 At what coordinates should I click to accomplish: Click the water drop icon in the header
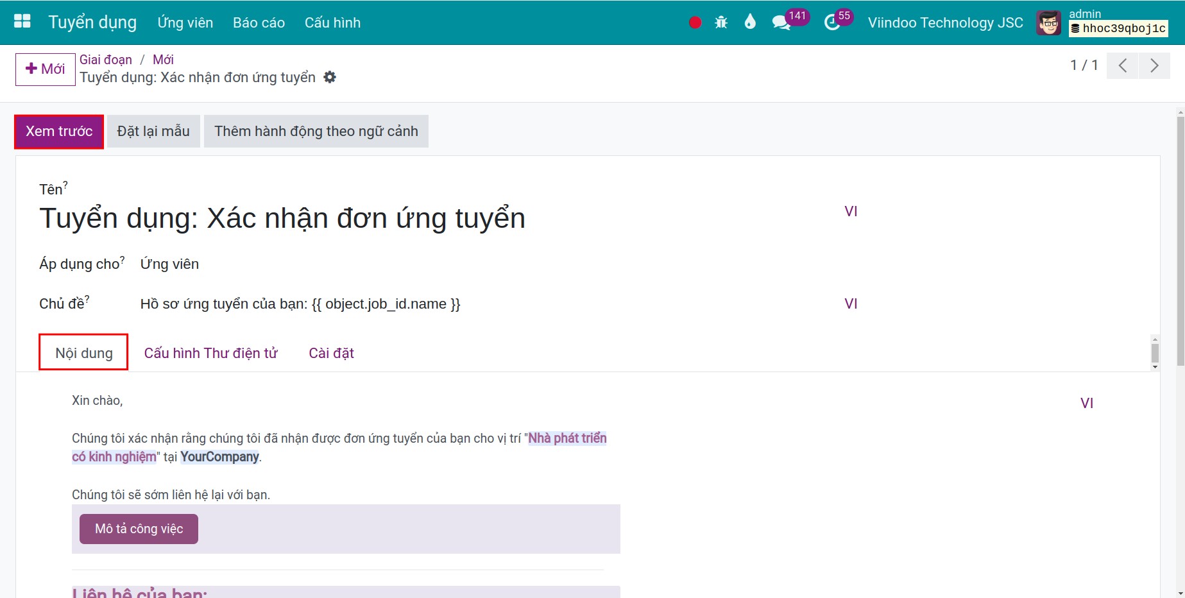click(749, 21)
